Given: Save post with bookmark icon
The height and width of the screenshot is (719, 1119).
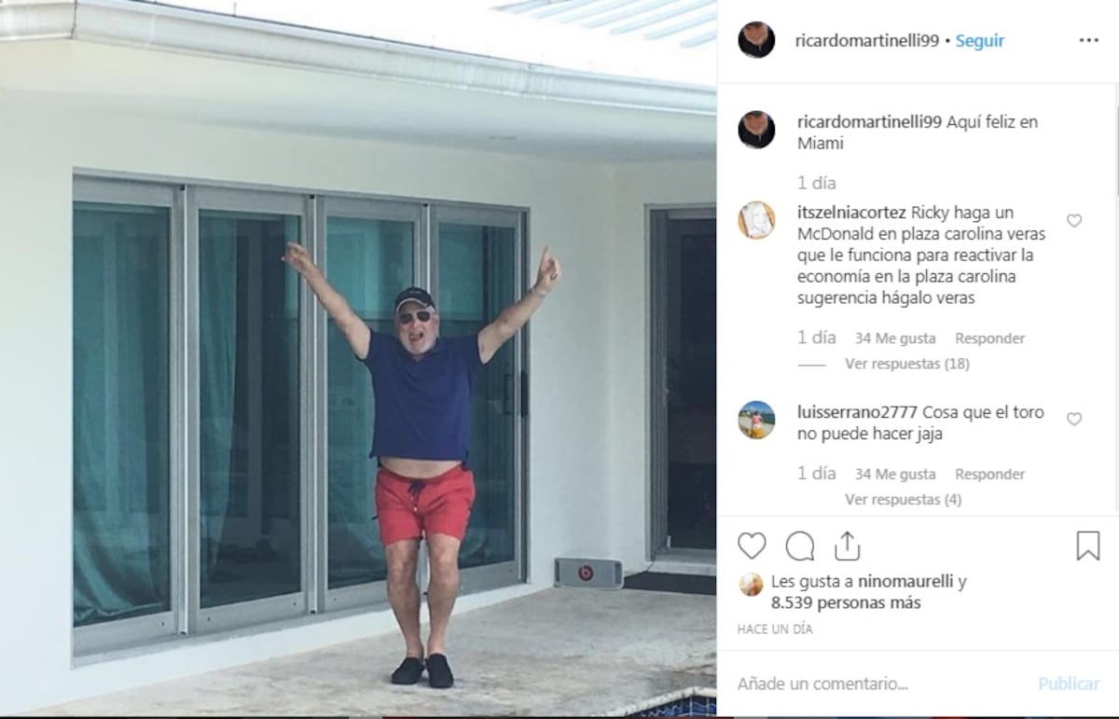Looking at the screenshot, I should (1088, 546).
